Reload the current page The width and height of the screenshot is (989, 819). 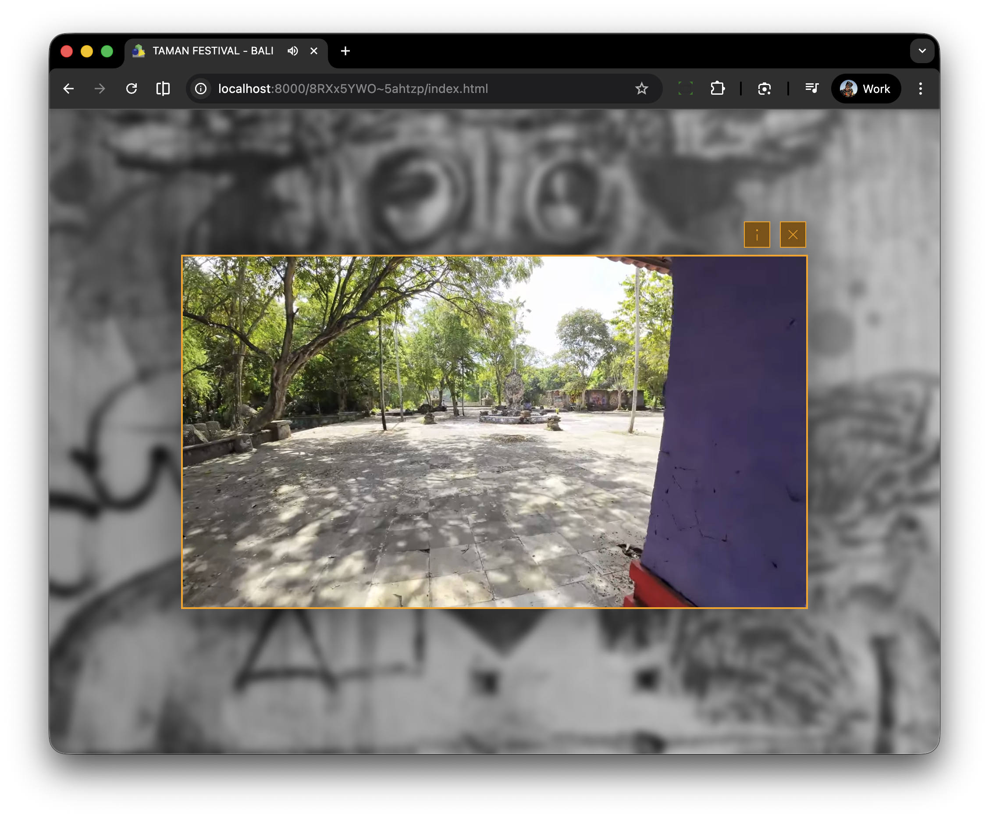[x=132, y=89]
